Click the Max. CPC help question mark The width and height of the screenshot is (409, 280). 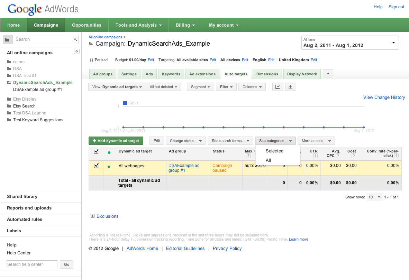pyautogui.click(x=248, y=156)
